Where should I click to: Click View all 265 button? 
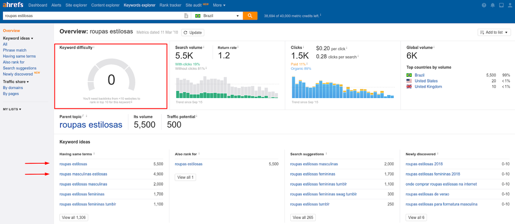(303, 217)
